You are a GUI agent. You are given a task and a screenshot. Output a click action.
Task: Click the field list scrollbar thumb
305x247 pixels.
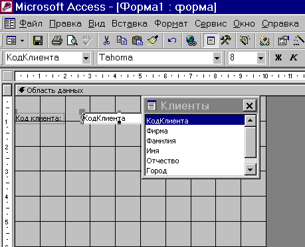[251, 142]
